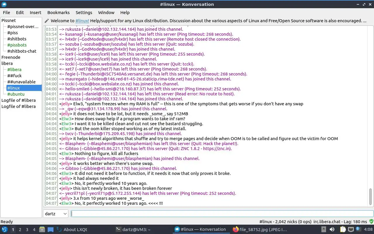The height and width of the screenshot is (234, 374).
Task: Open the notifications tray icon
Action: [359, 229]
